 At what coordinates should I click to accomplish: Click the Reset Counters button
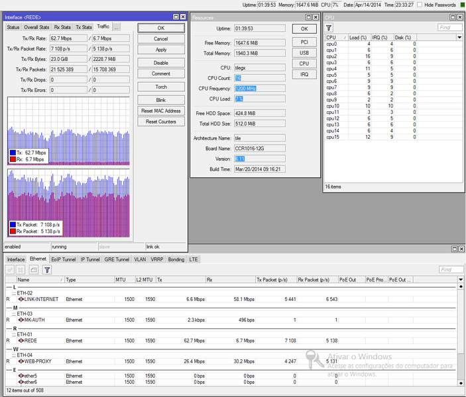coord(161,122)
